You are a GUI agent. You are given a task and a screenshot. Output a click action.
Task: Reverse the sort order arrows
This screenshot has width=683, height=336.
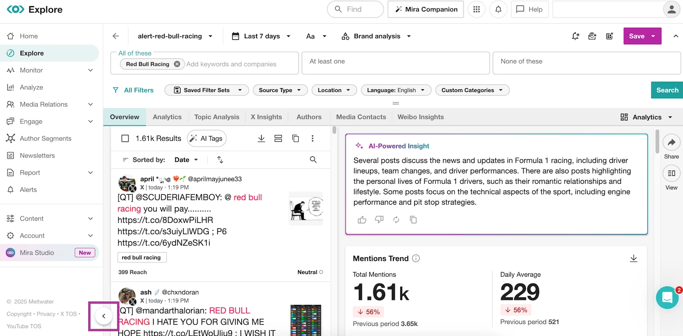[x=220, y=160]
